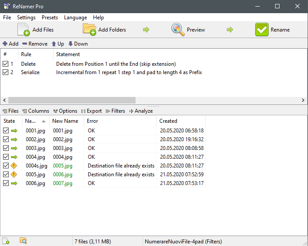The image size is (308, 246).
Task: Open the Help menu
Action: tap(98, 18)
